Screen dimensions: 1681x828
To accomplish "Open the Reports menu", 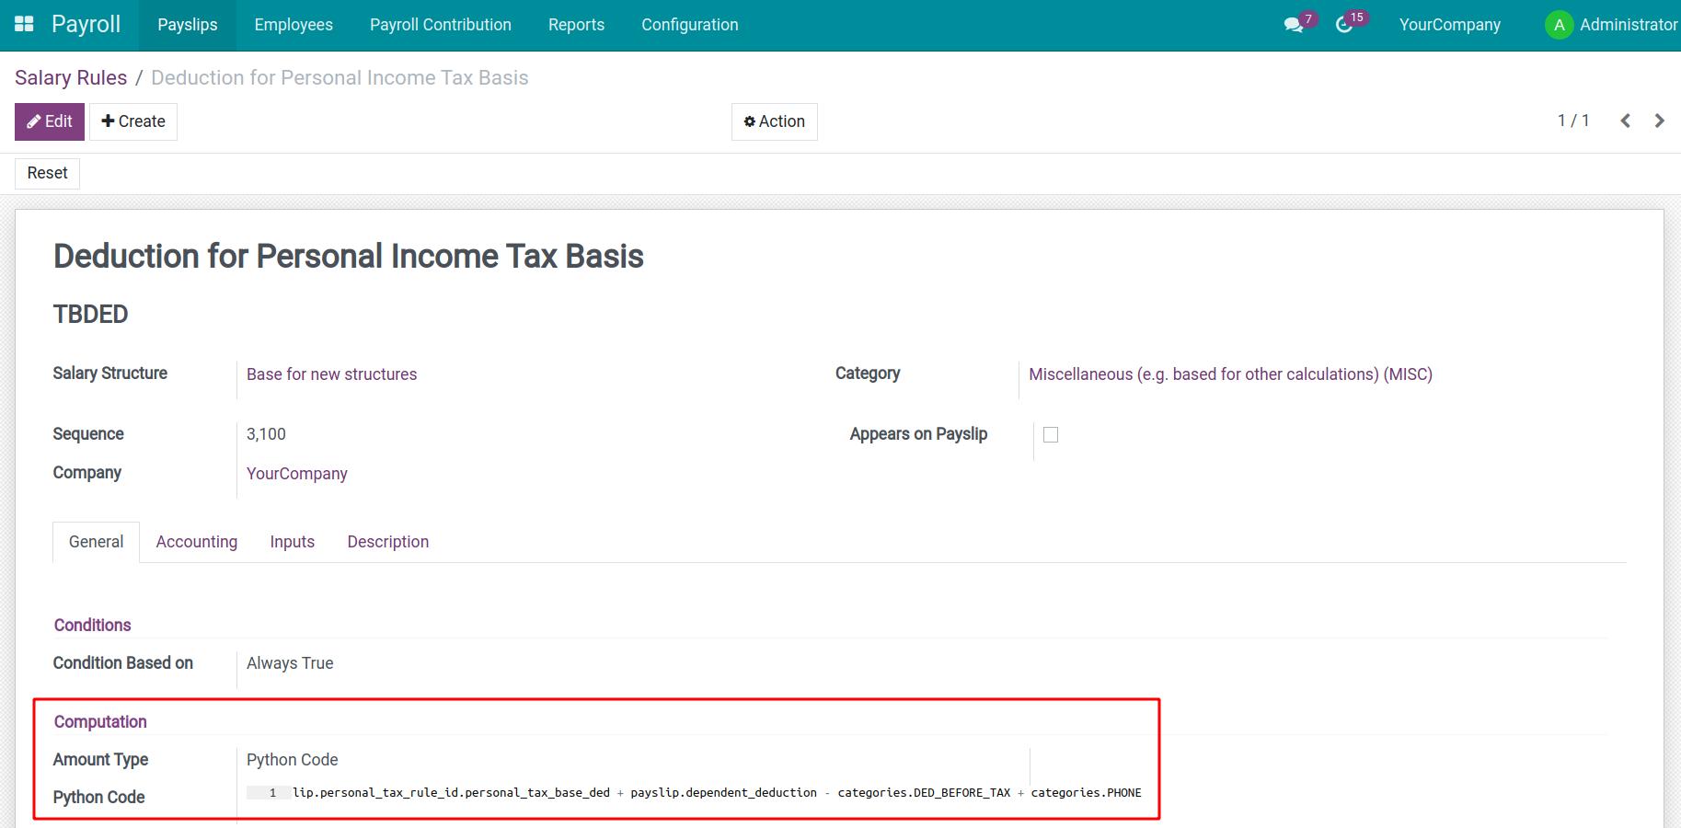I will (x=576, y=25).
